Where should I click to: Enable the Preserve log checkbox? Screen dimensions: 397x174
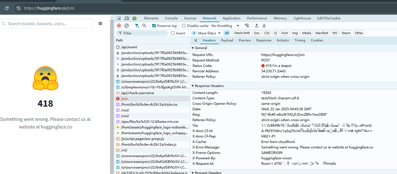click(x=154, y=26)
